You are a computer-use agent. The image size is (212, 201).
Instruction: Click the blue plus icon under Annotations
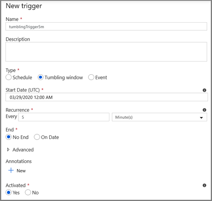coord(11,170)
